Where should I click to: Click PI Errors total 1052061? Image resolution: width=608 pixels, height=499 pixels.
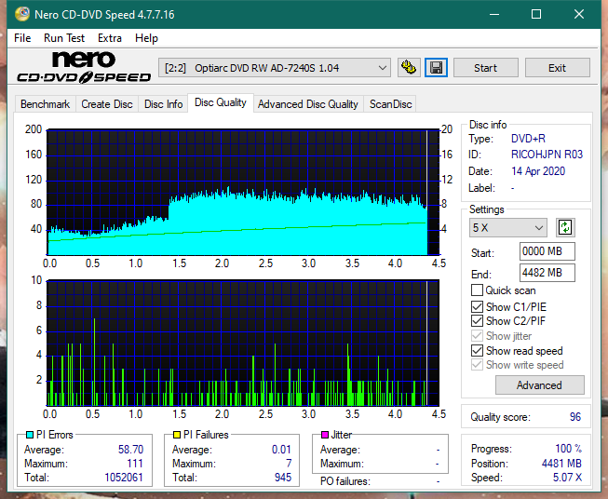pyautogui.click(x=124, y=478)
